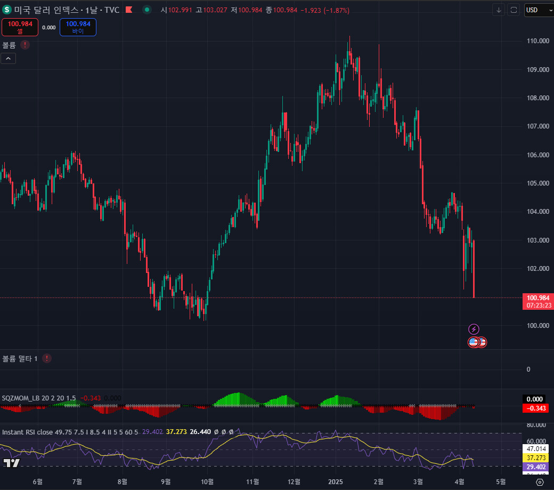Open chart settings gear icon
Screen dimensions: 554x490
tap(540, 482)
